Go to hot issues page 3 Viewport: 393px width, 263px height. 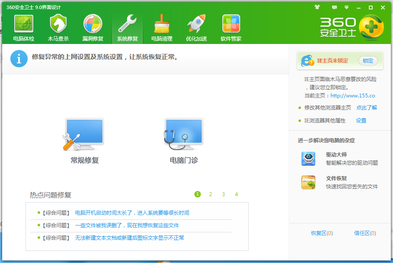pos(223,194)
